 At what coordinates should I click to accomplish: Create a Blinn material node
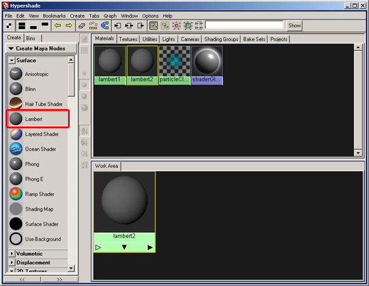[x=16, y=89]
